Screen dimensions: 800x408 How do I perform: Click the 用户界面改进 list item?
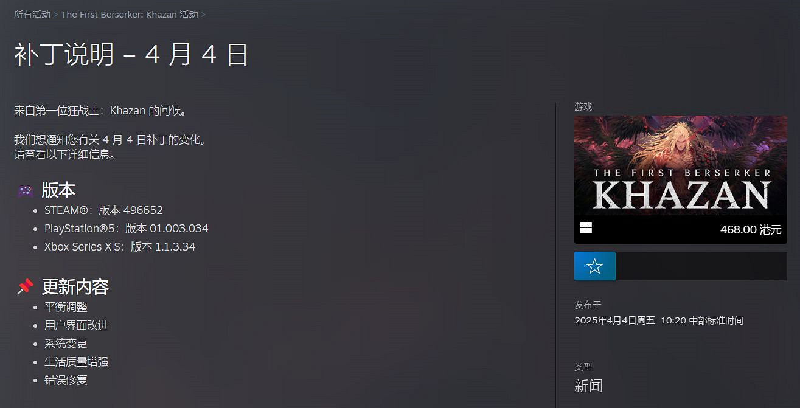tap(77, 325)
